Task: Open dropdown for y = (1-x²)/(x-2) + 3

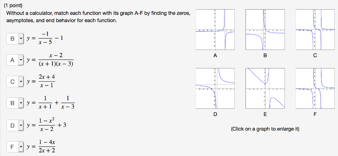Action: 15,126
